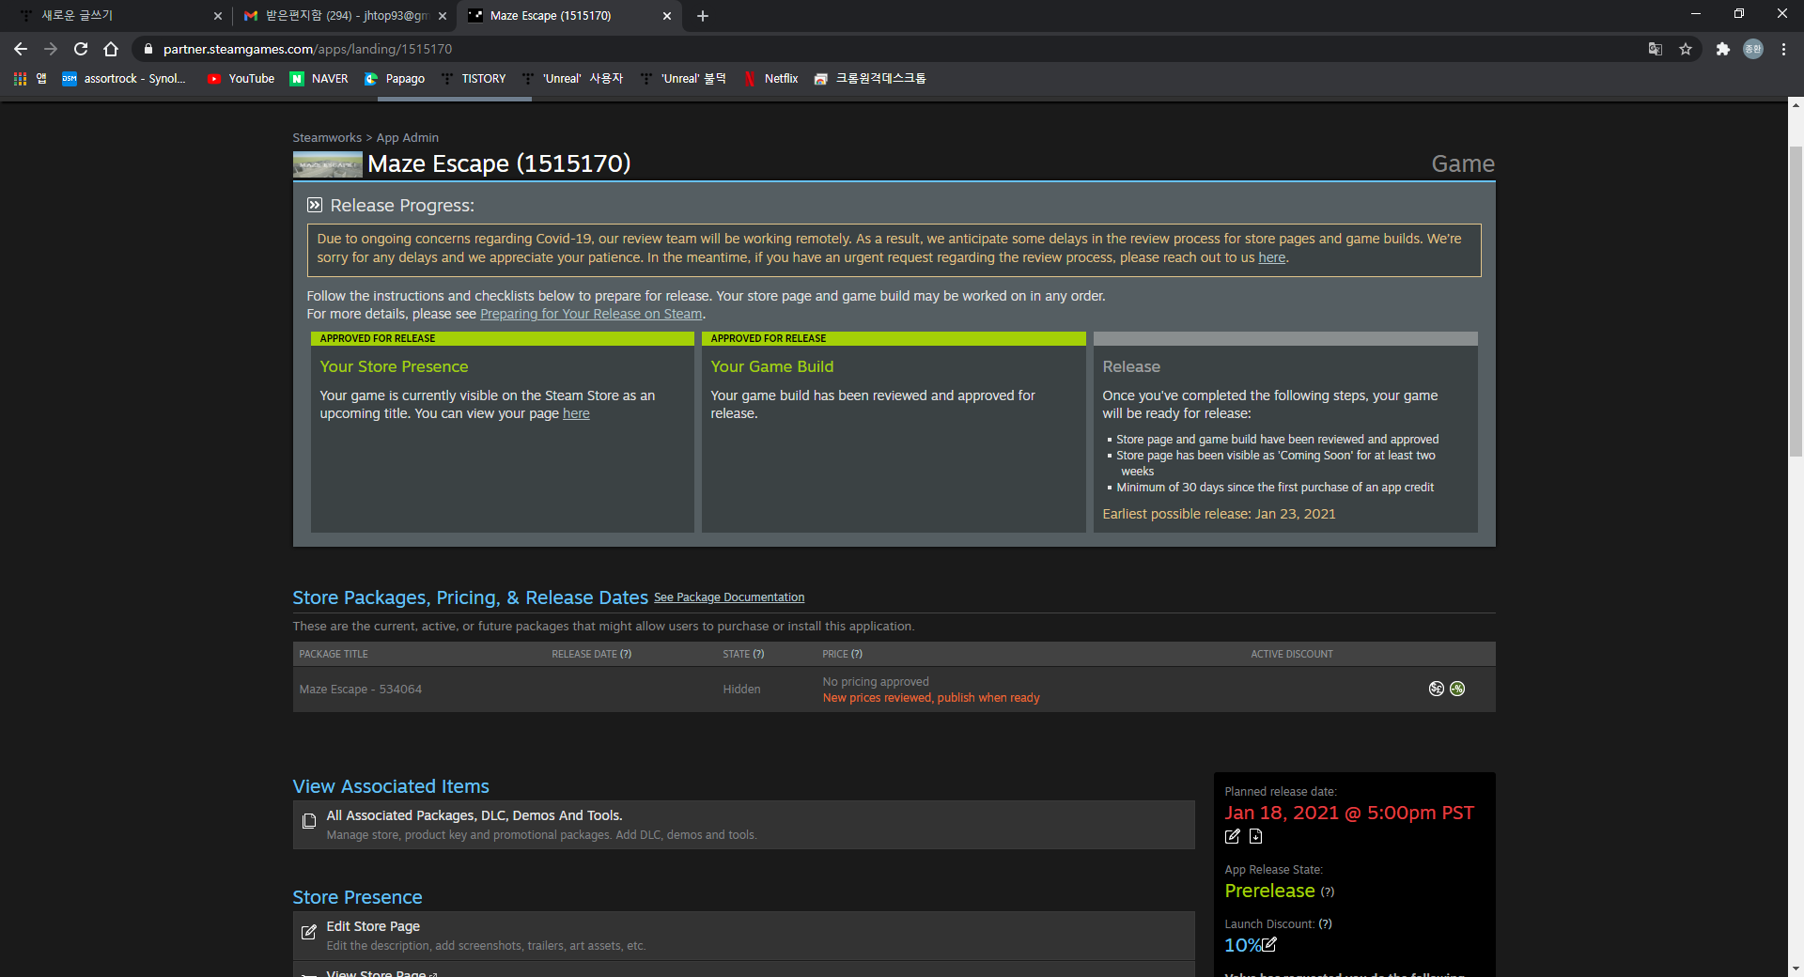Click the scrollbar down arrow
This screenshot has height=977, width=1804.
click(x=1796, y=969)
